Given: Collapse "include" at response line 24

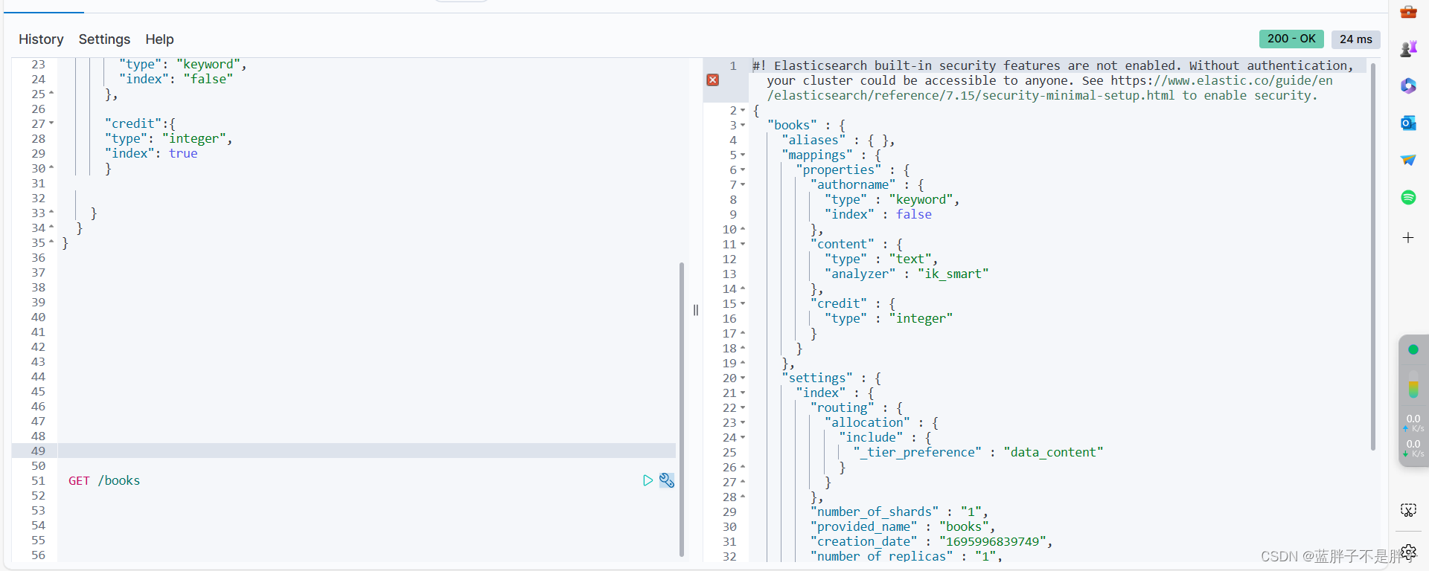Looking at the screenshot, I should [x=743, y=437].
